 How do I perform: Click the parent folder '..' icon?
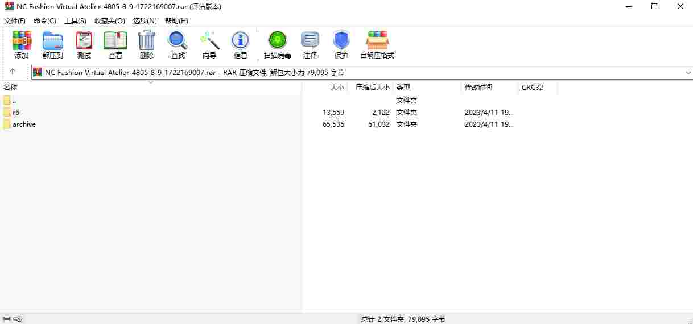point(7,100)
